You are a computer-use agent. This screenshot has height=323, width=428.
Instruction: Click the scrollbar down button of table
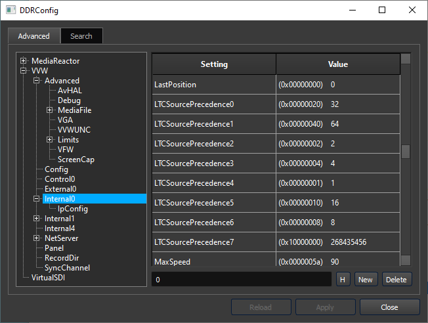(x=406, y=260)
